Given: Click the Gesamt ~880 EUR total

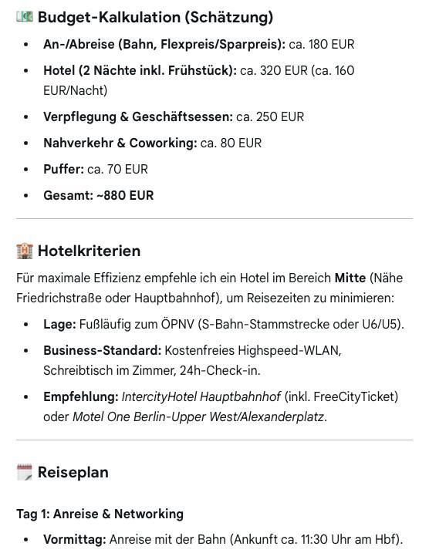Looking at the screenshot, I should point(99,195).
